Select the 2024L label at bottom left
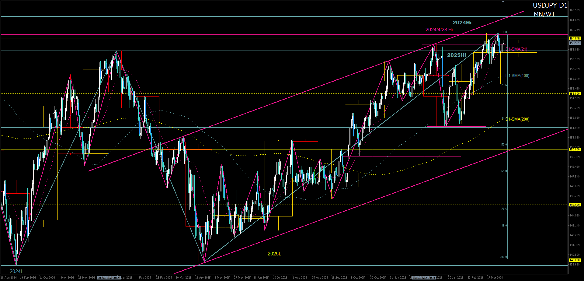Screen dimensions: 584x281 pyautogui.click(x=16, y=271)
